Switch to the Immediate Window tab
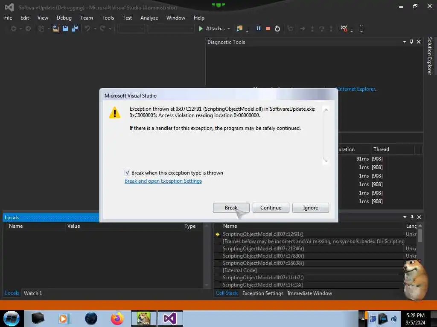The width and height of the screenshot is (437, 327). 310,293
